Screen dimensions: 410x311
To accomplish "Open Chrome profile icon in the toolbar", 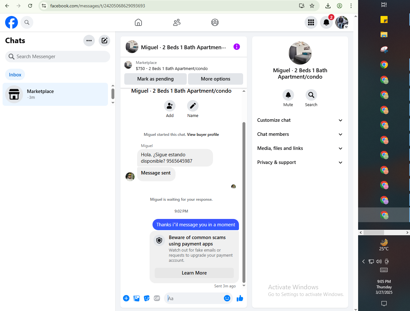I will click(x=340, y=6).
